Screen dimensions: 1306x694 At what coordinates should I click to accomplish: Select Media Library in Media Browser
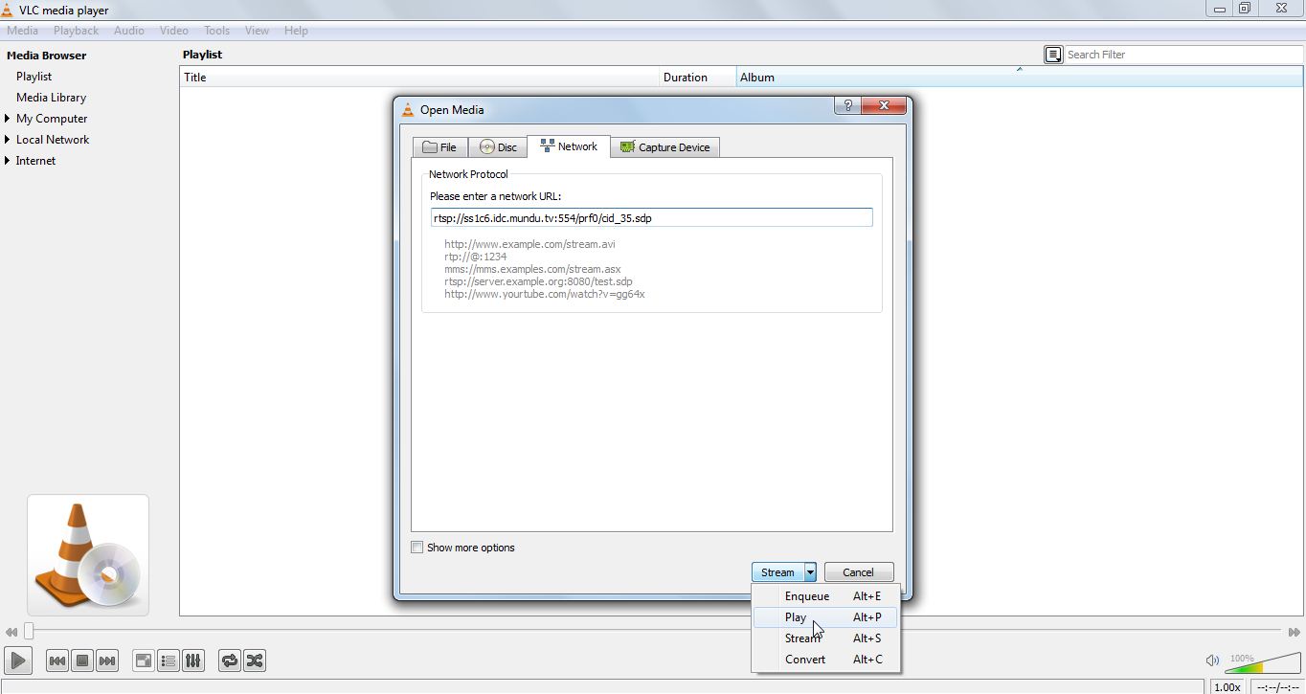[x=52, y=98]
